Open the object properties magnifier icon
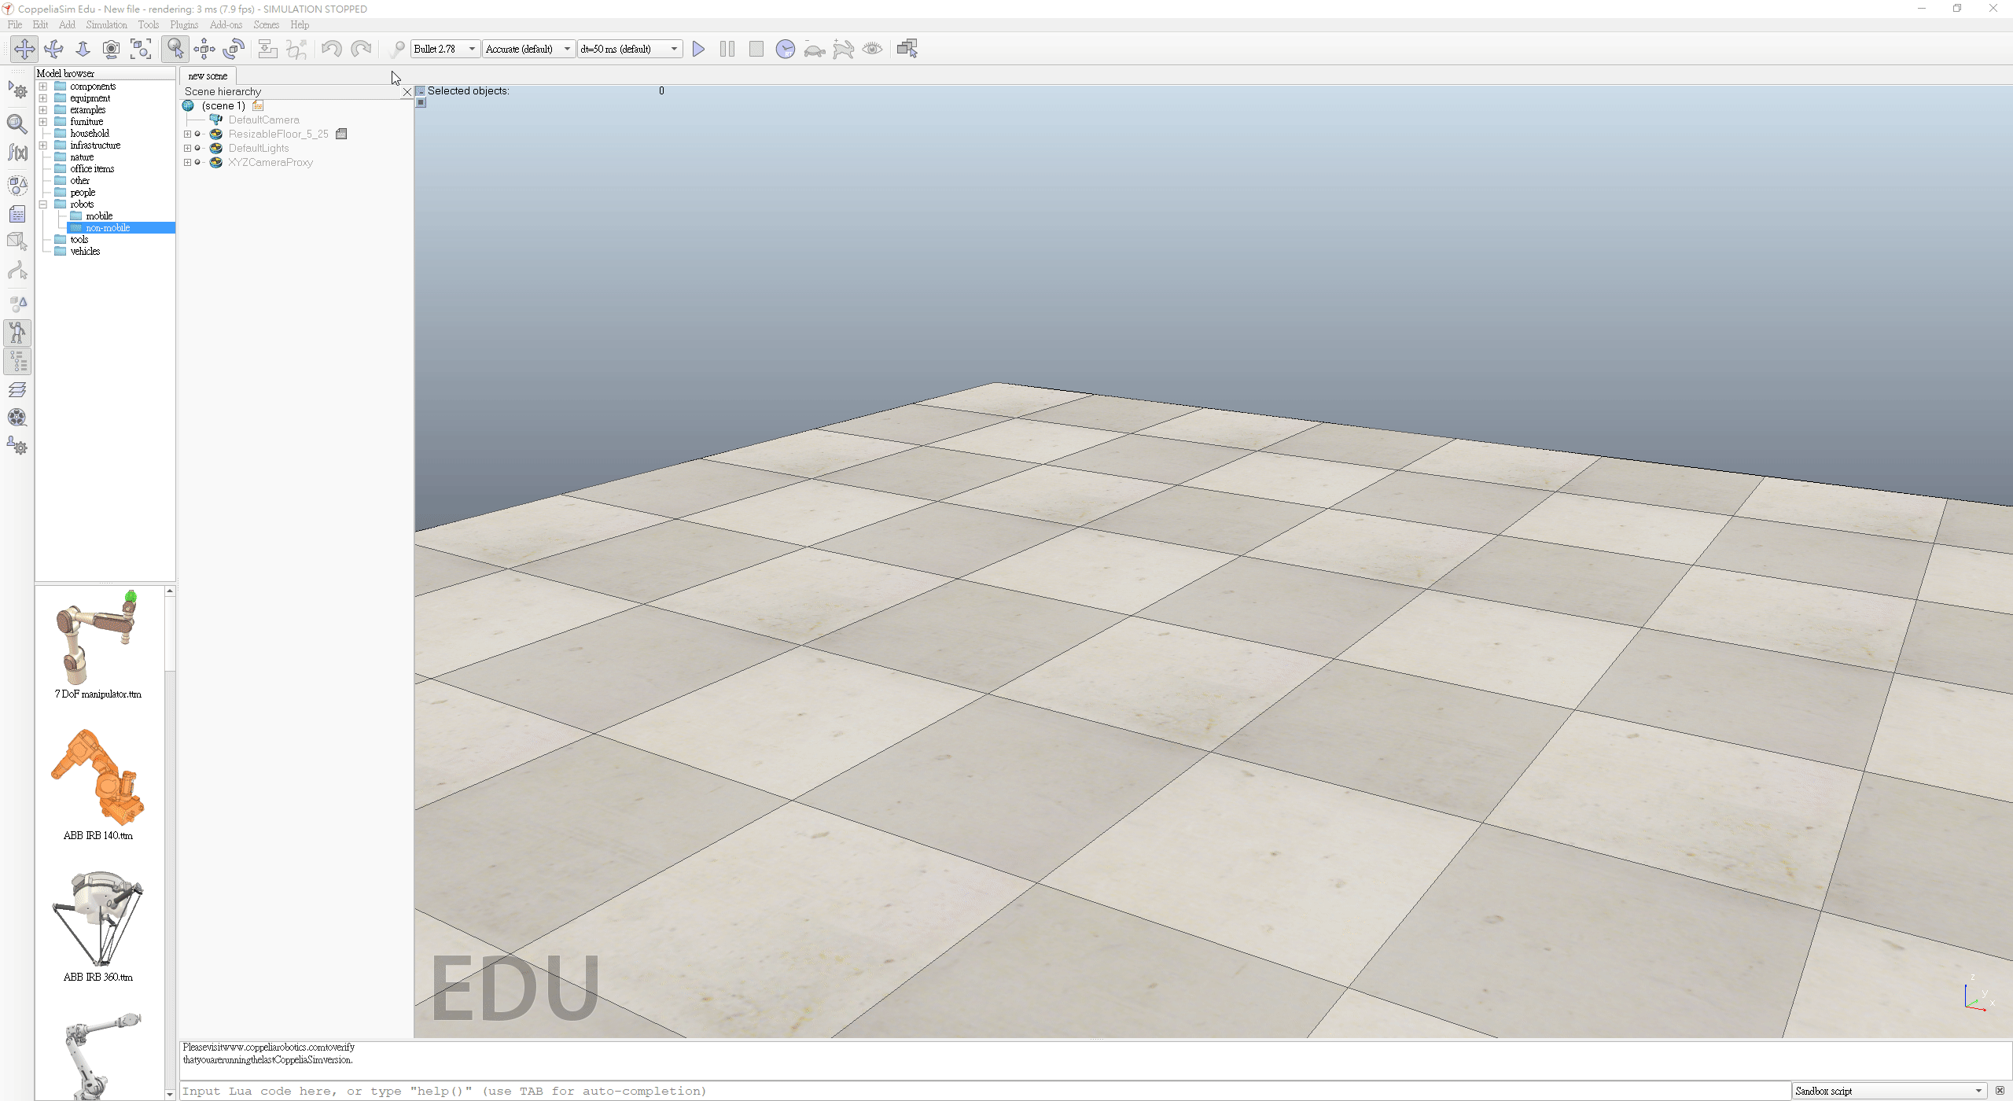The image size is (2013, 1101). pyautogui.click(x=17, y=123)
